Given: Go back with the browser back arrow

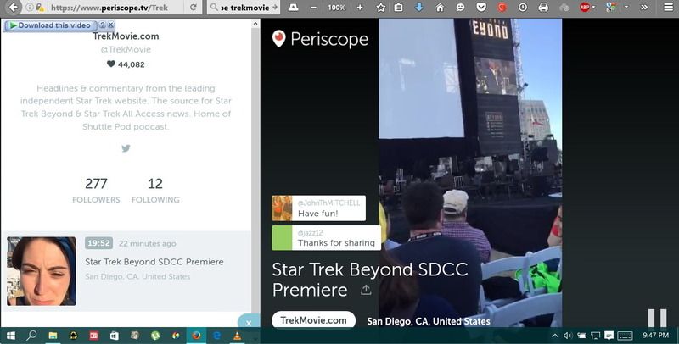Looking at the screenshot, I should [x=13, y=8].
